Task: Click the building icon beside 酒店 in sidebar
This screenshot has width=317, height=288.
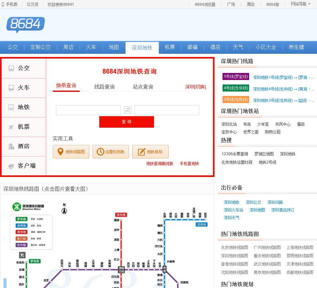Action: point(11,146)
